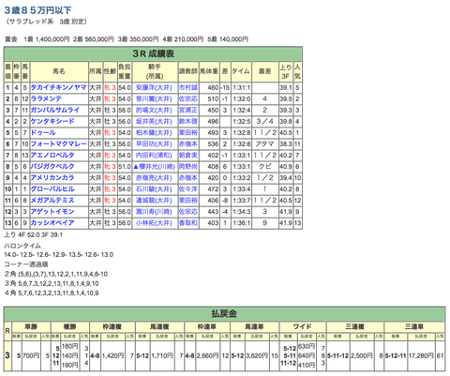Open trainer link 朝倉実
Viewport: 450px width, 376px height.
(x=188, y=156)
